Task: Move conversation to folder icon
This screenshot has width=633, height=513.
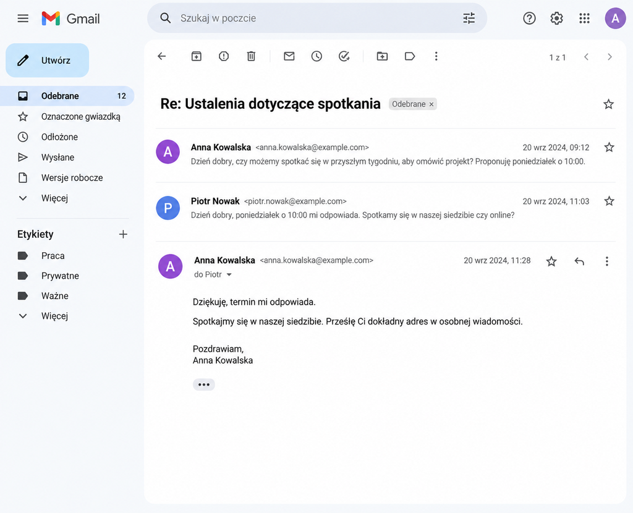Action: tap(382, 56)
